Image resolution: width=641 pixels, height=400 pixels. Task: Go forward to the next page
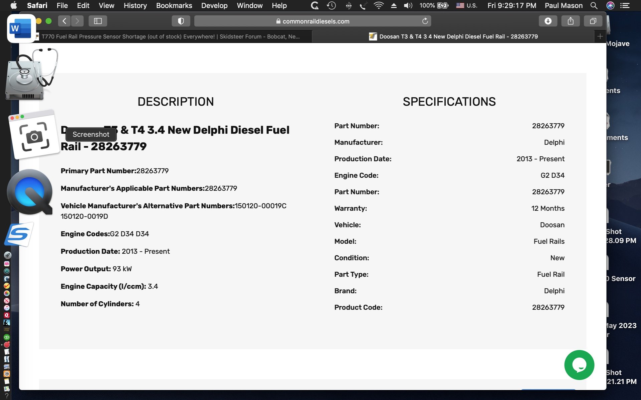coord(77,21)
